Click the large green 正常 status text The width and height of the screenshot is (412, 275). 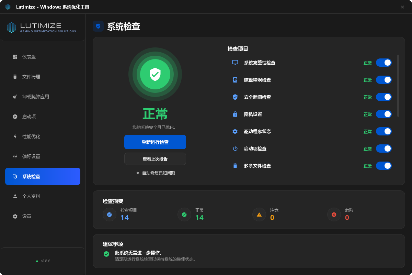click(155, 114)
